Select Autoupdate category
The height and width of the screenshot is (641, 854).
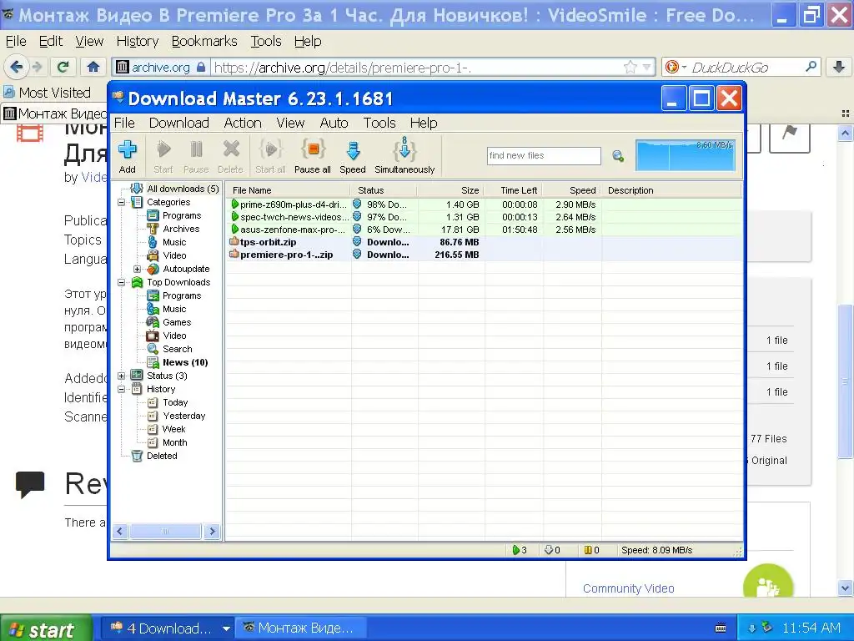pos(186,269)
